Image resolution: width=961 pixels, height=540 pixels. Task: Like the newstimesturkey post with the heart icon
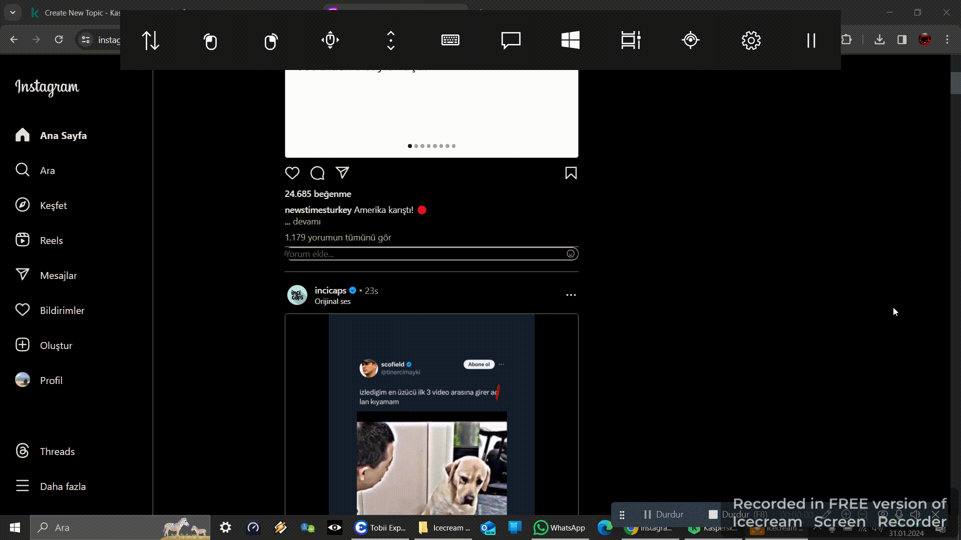[292, 173]
